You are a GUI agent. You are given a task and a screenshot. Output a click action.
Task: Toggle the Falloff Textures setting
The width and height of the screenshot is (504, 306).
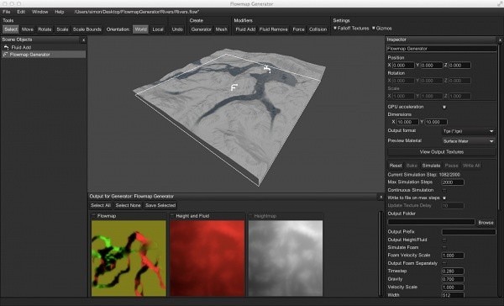335,28
